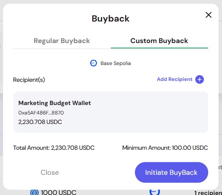This screenshot has height=195, width=222.
Task: Click the Add Recipient link
Action: point(175,79)
